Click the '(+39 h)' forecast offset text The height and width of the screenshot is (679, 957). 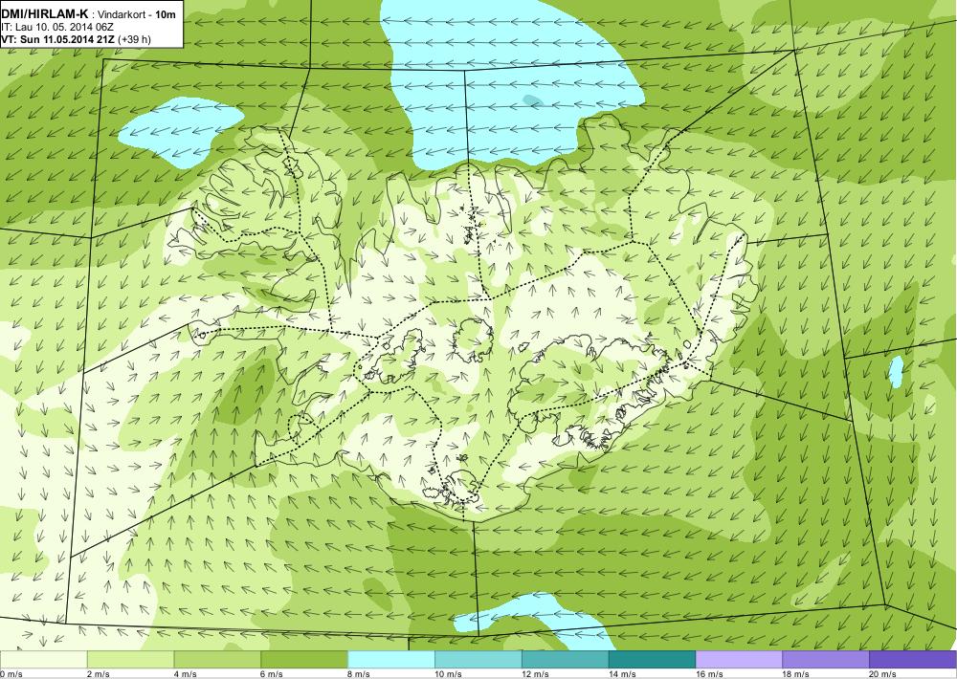[x=134, y=39]
